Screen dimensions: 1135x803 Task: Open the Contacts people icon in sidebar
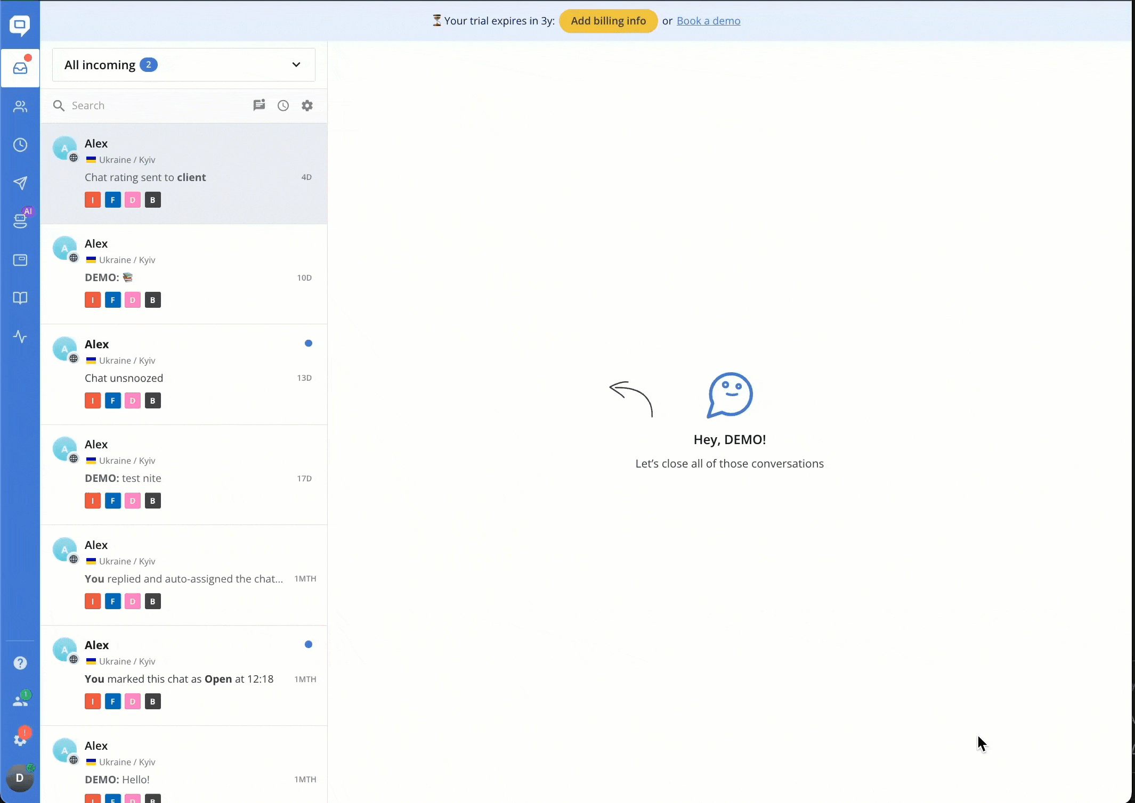pos(20,106)
